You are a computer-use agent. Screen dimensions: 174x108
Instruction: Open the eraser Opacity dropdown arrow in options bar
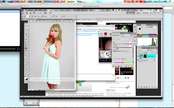(x=51, y=16)
